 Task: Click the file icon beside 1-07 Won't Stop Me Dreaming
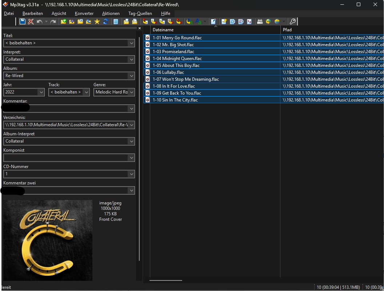tap(147, 79)
